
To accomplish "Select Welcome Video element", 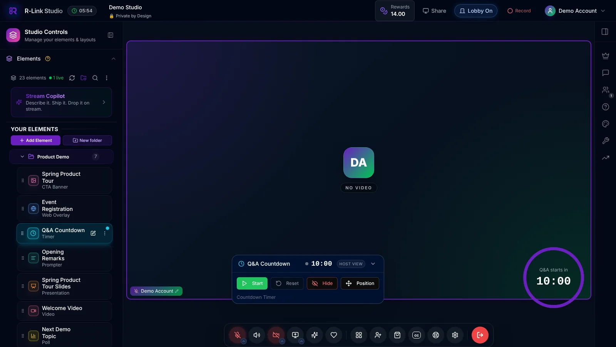I will click(x=64, y=311).
